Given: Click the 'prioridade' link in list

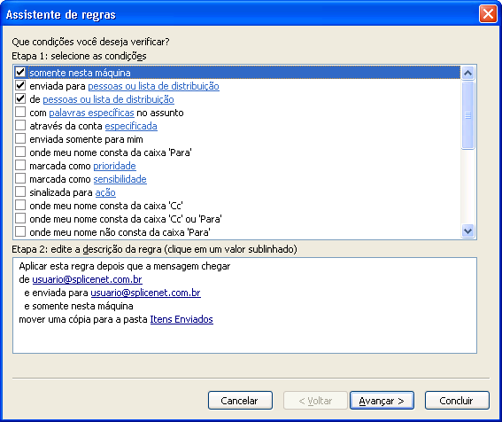Looking at the screenshot, I should (x=114, y=166).
